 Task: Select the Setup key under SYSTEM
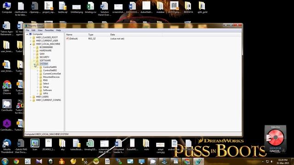click(46, 87)
